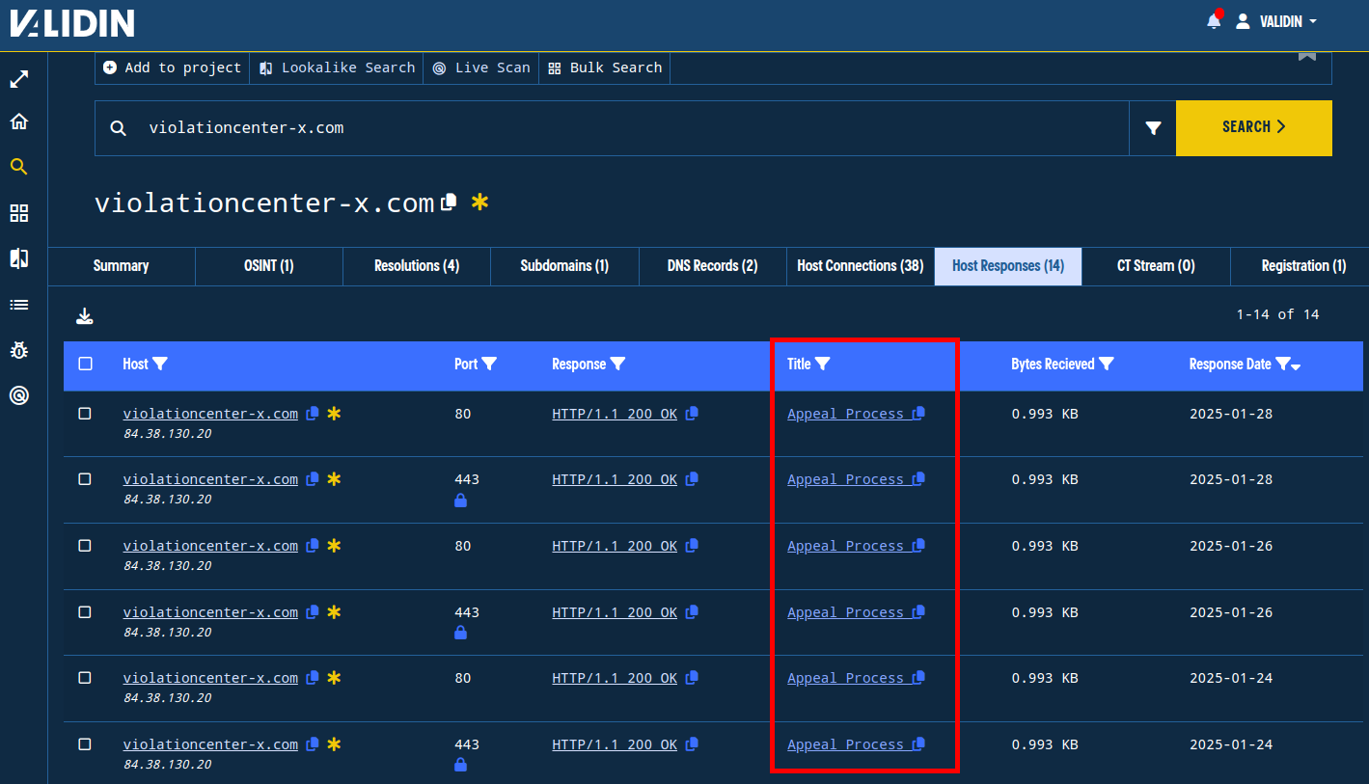The image size is (1369, 784).
Task: Open the search filter funnel dropdown
Action: (x=1153, y=127)
